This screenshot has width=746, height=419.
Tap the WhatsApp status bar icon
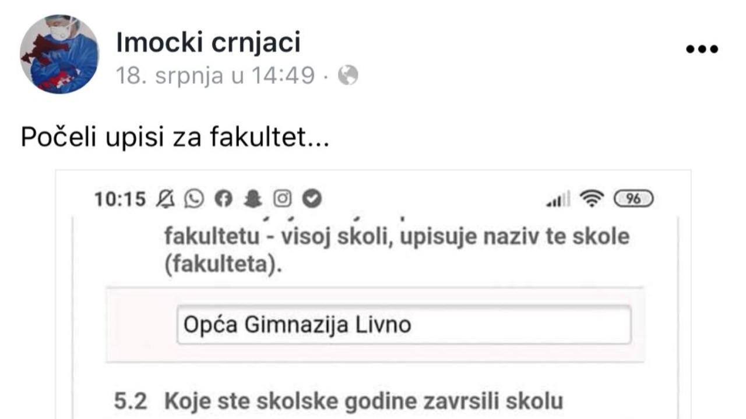point(194,200)
